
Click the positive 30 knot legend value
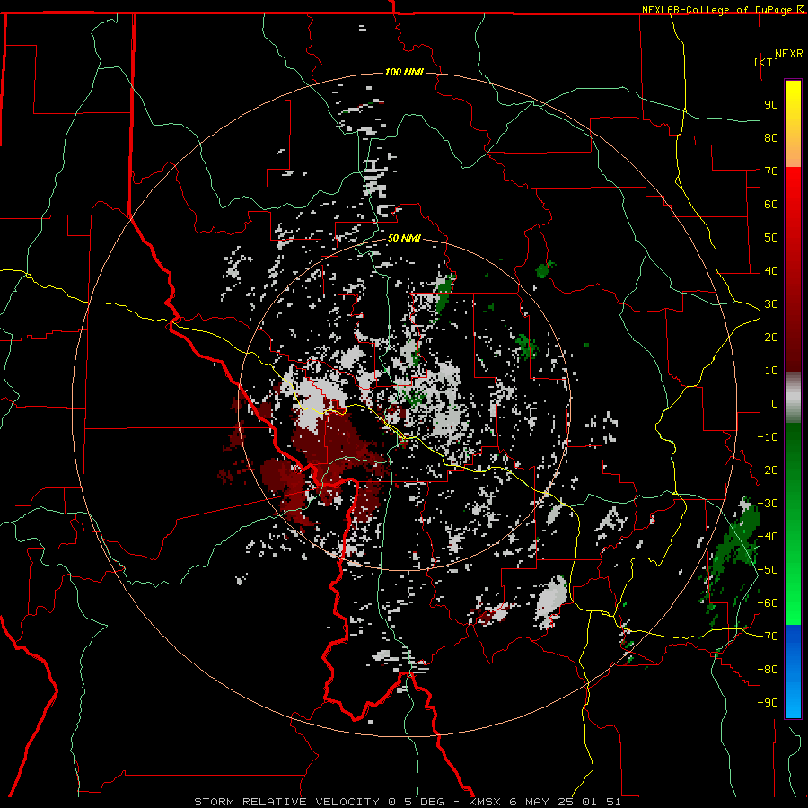(x=771, y=304)
